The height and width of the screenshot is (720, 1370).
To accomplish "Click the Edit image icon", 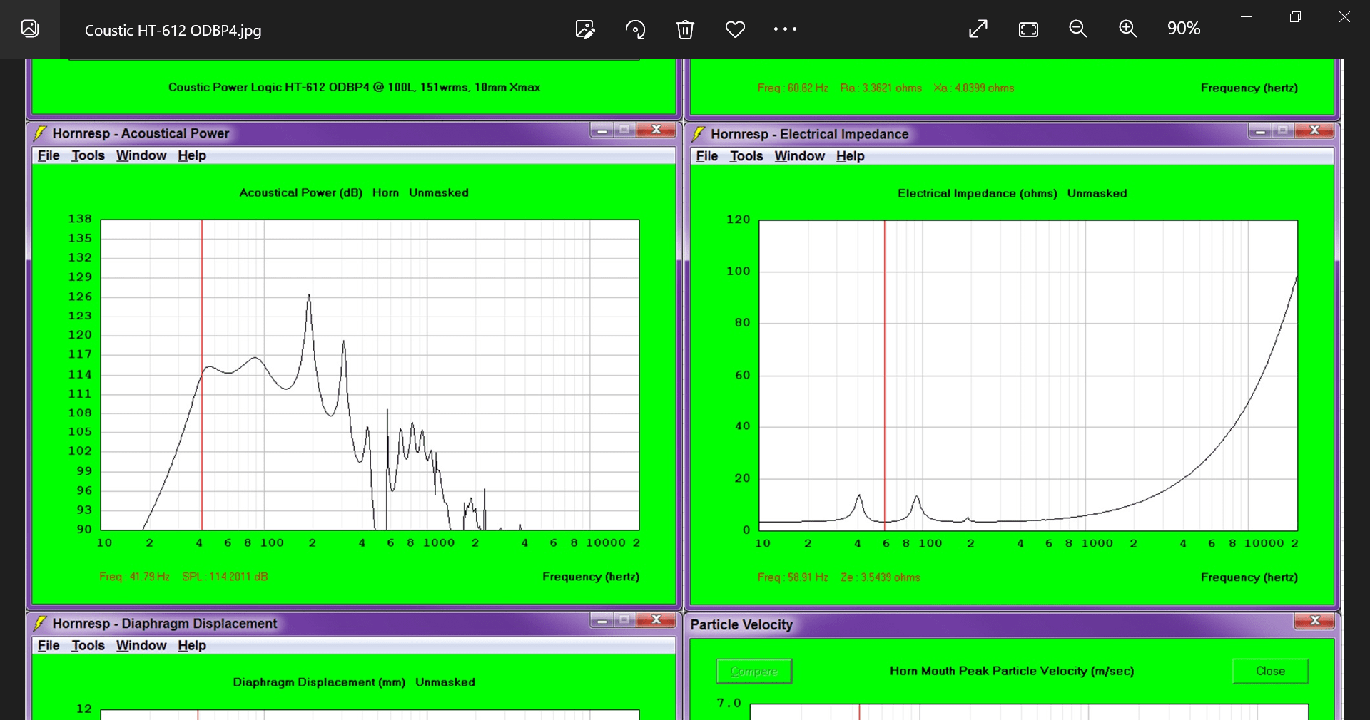I will pos(585,29).
